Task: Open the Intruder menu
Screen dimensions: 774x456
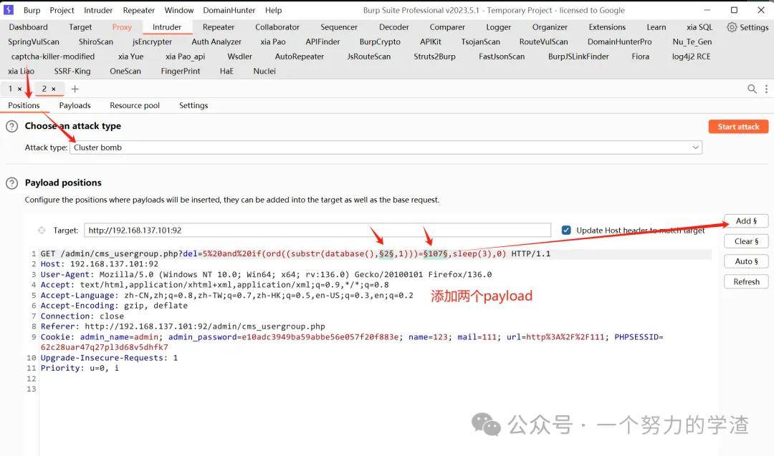Action: [x=98, y=10]
